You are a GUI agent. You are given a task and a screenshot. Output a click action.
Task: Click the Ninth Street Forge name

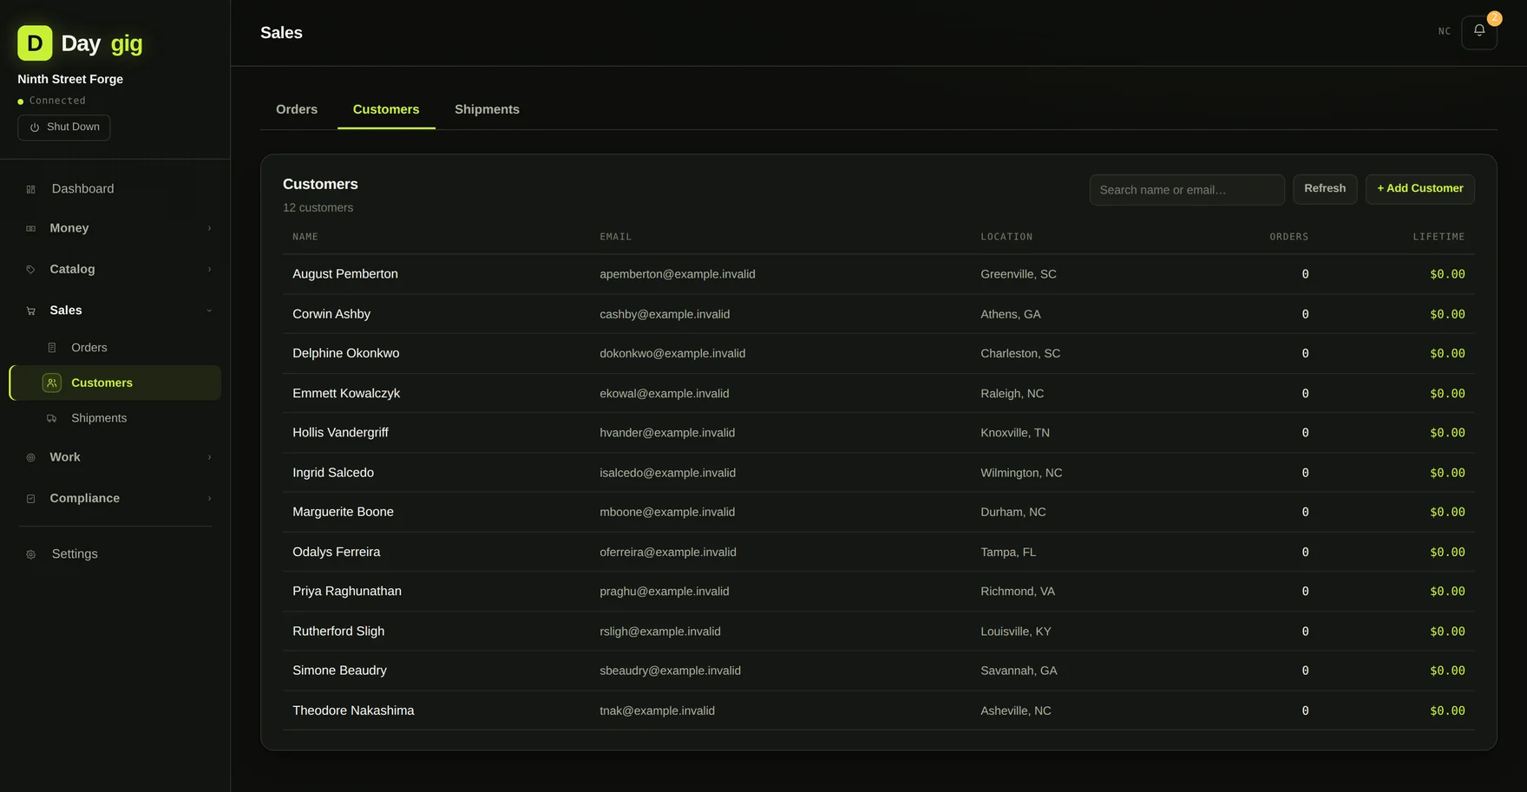pyautogui.click(x=70, y=79)
